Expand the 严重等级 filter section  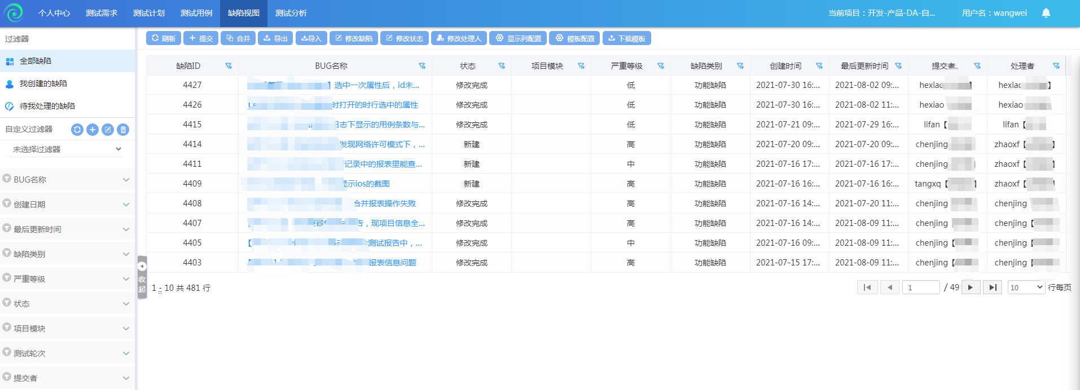pyautogui.click(x=67, y=279)
